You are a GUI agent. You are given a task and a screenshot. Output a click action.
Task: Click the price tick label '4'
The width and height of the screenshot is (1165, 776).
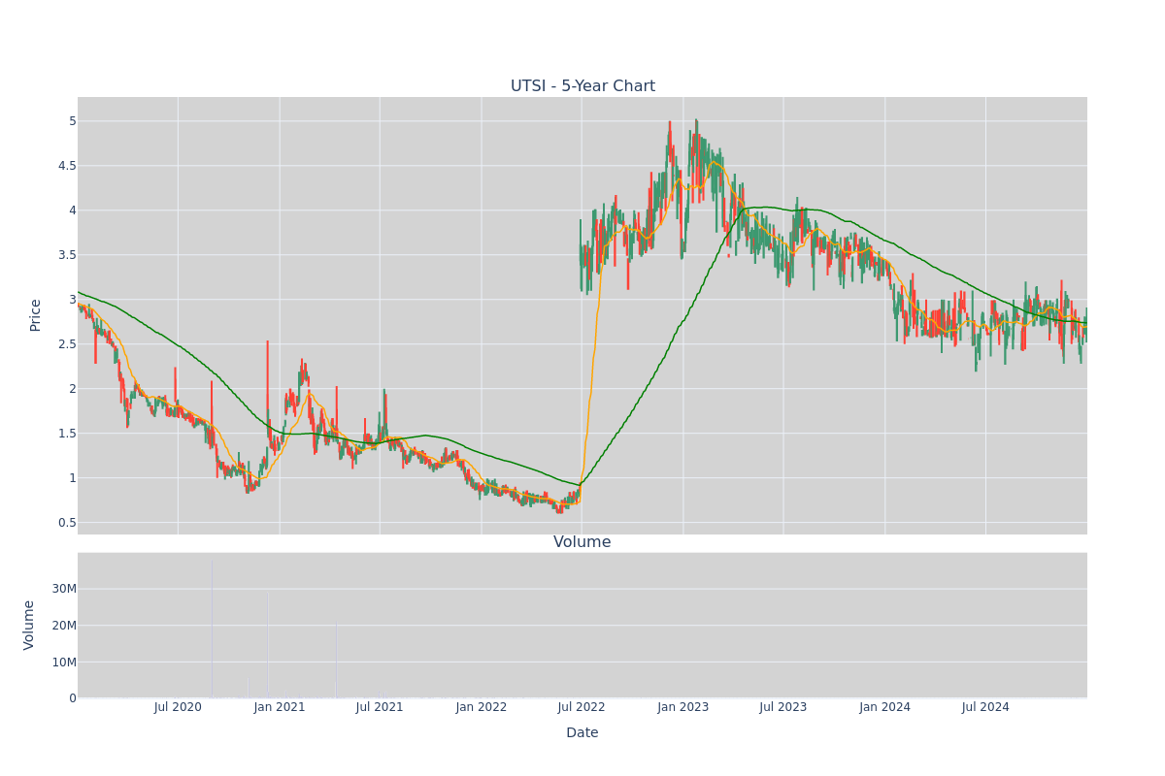click(x=72, y=210)
